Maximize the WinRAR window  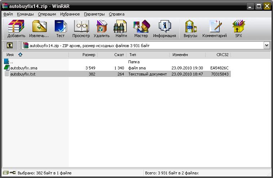click(259, 6)
